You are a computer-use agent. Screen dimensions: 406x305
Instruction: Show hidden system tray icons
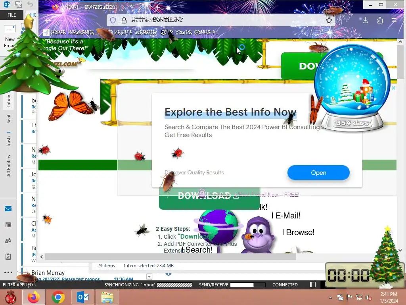pos(330,297)
